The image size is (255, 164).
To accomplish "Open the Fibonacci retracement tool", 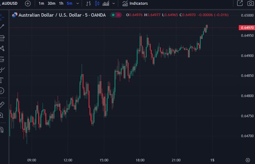I will click(x=2, y=38).
